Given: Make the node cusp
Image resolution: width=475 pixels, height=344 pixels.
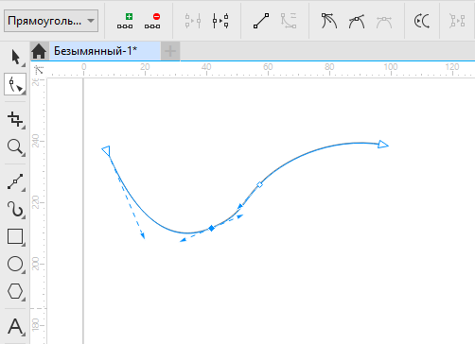Looking at the screenshot, I should pyautogui.click(x=329, y=21).
